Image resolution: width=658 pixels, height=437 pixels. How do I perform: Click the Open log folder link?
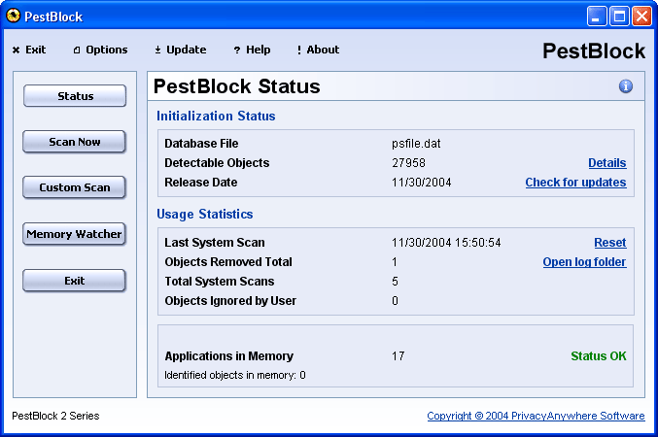click(584, 262)
